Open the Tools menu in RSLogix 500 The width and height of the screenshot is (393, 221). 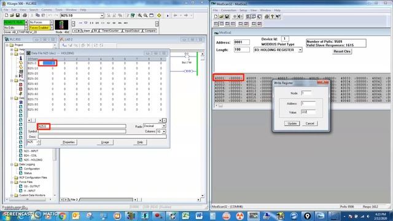[x=59, y=10]
